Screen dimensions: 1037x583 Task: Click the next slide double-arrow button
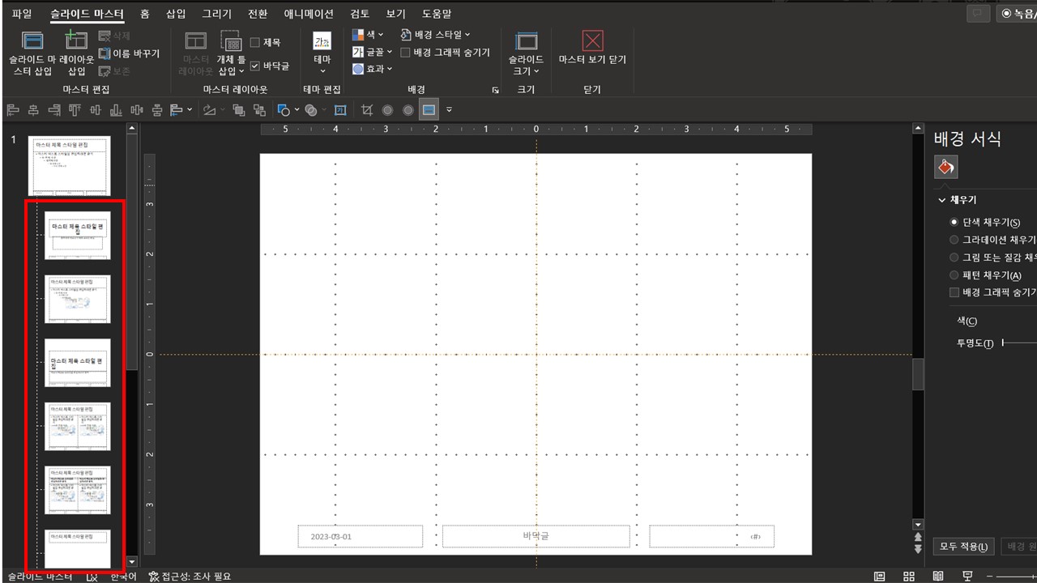tap(918, 549)
